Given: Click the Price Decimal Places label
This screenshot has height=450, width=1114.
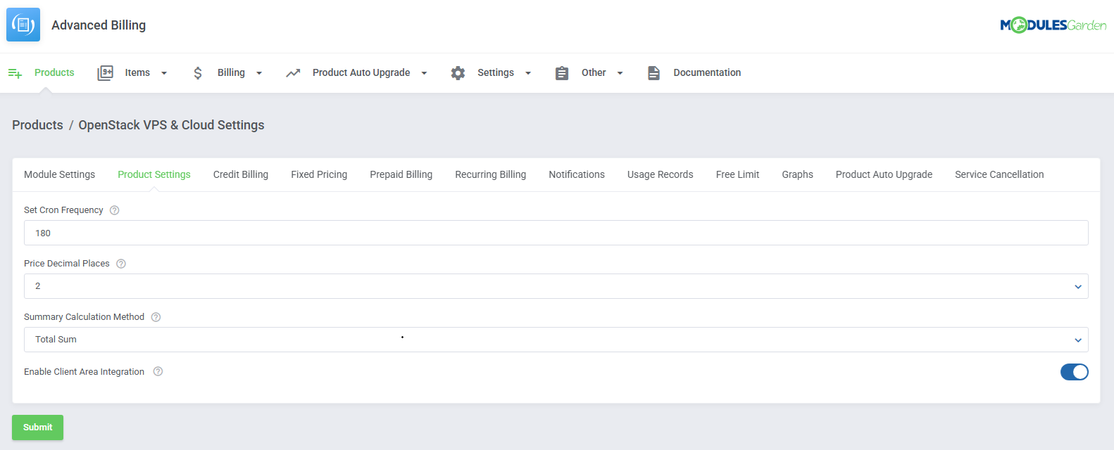Looking at the screenshot, I should (x=67, y=264).
